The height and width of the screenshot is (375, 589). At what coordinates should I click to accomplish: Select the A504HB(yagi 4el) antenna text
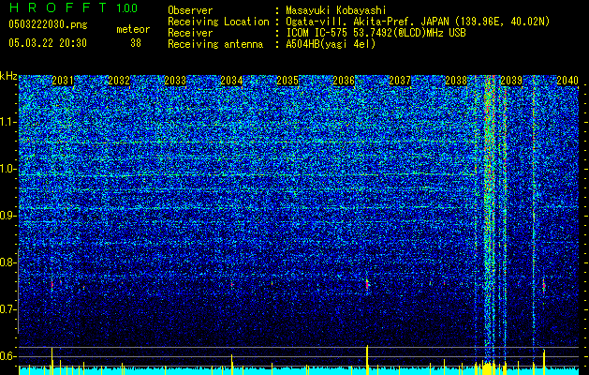(331, 44)
